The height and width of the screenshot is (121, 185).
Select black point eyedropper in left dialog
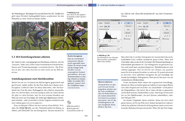[126, 36]
